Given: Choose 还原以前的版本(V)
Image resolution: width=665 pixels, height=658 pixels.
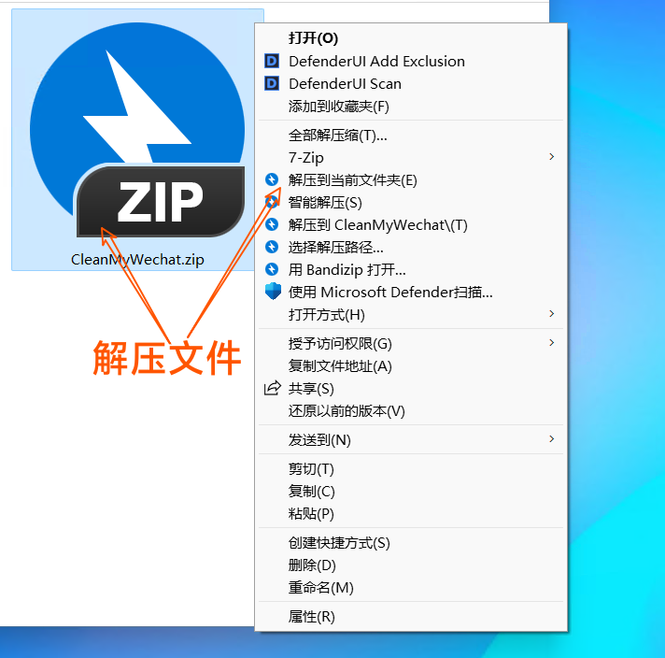Looking at the screenshot, I should click(411, 411).
